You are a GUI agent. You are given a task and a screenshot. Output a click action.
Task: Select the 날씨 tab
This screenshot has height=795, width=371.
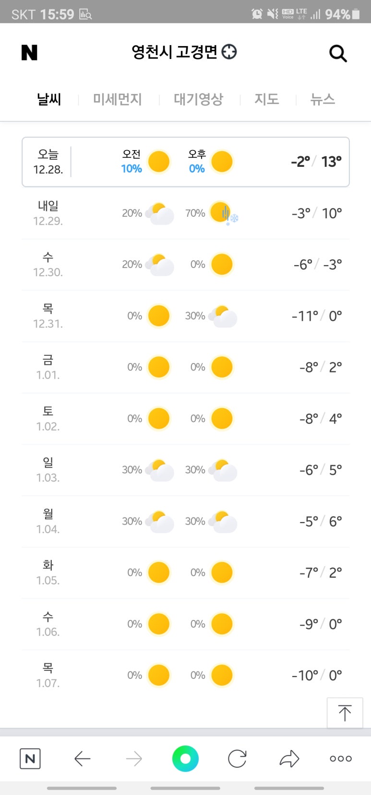click(49, 99)
